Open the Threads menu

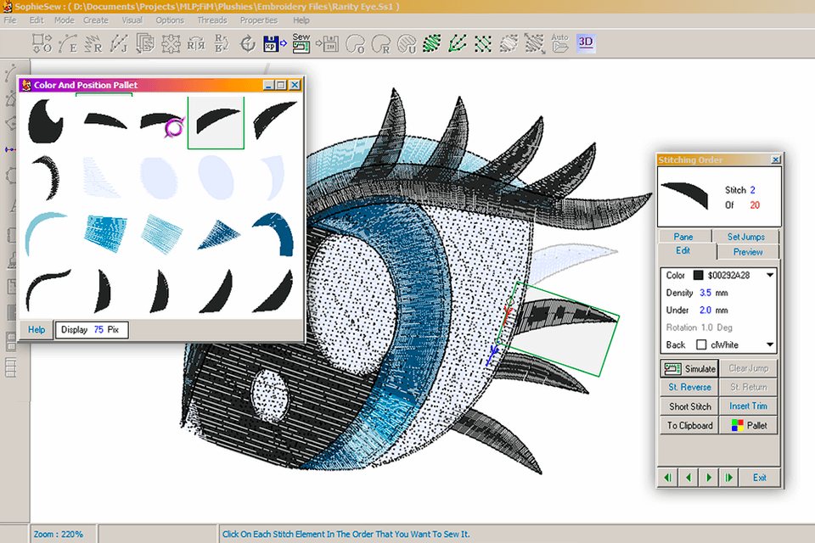(211, 20)
